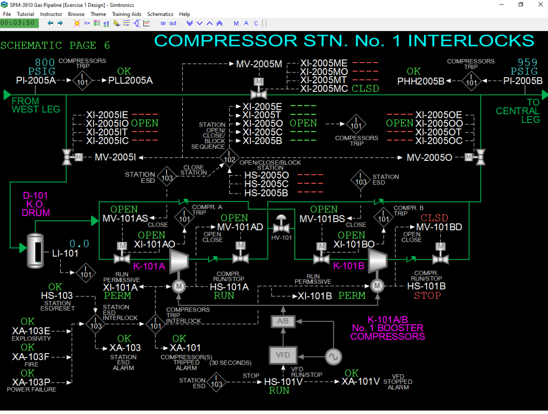Open the trend chart toolbar icon
The width and height of the screenshot is (548, 414).
tap(147, 23)
